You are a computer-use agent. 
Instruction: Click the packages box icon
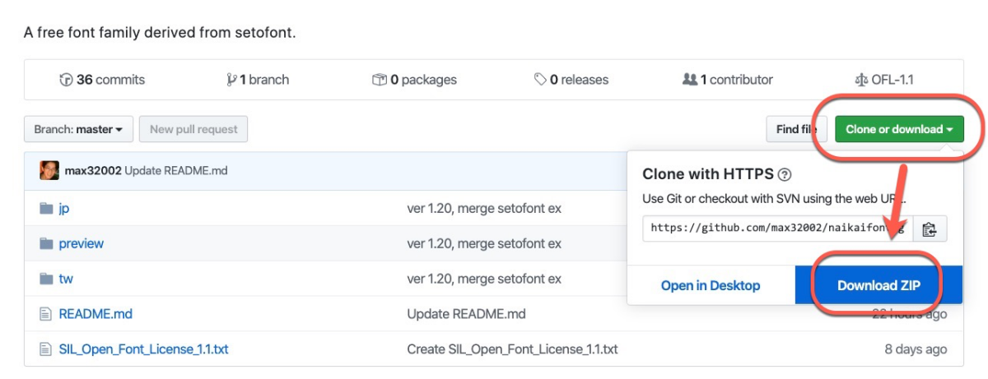point(379,80)
